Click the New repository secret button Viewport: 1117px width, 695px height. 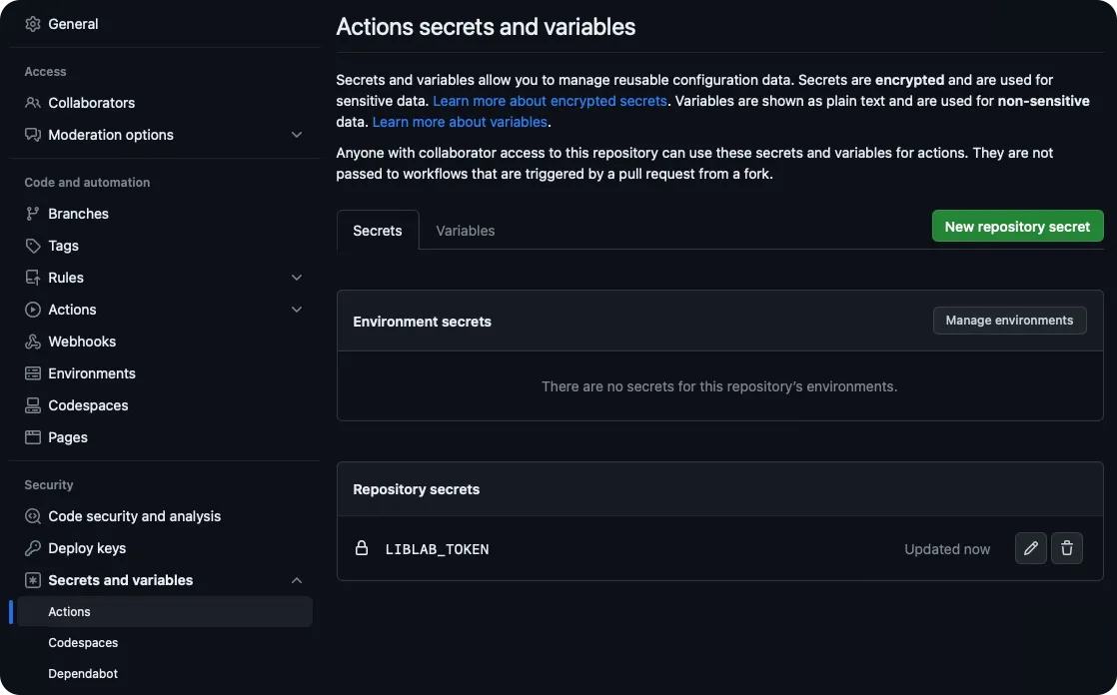click(x=1017, y=226)
